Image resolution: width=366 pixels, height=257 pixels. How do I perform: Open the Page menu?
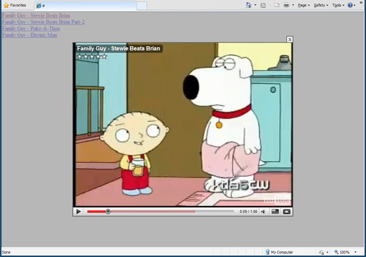tap(304, 5)
